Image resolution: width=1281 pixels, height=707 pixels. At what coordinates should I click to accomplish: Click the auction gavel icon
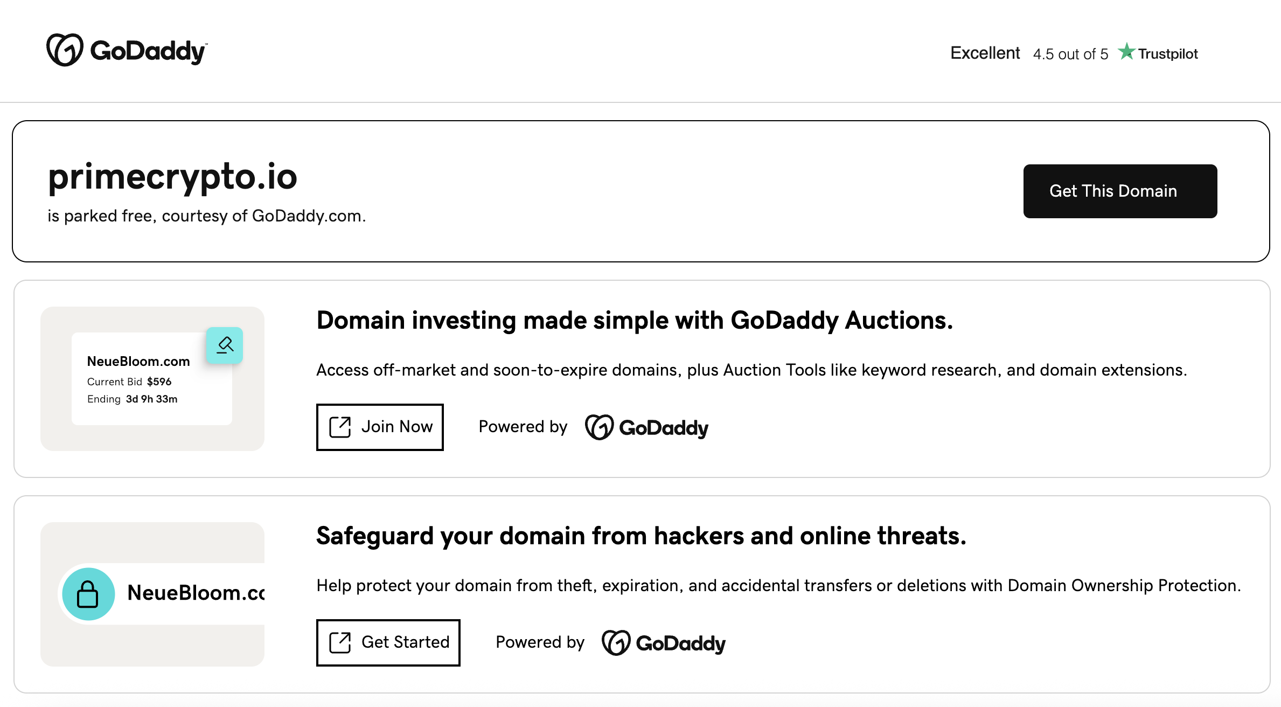225,345
